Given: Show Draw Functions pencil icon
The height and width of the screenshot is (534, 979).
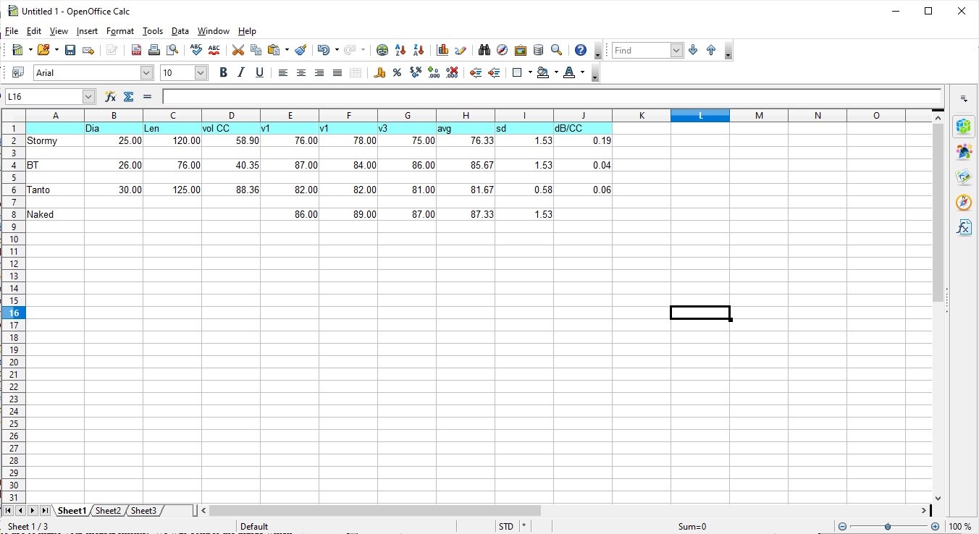Looking at the screenshot, I should [x=461, y=50].
